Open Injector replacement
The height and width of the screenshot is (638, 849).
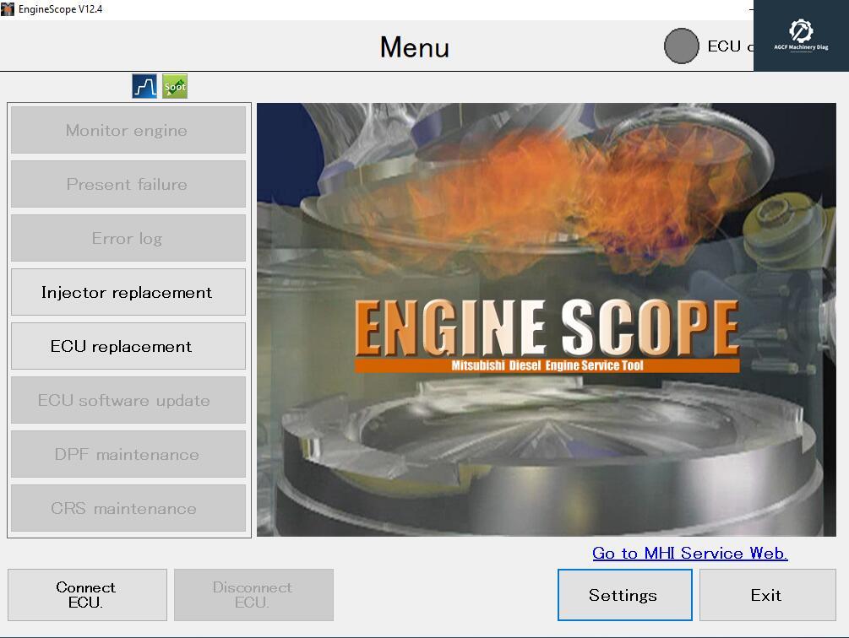click(x=128, y=292)
